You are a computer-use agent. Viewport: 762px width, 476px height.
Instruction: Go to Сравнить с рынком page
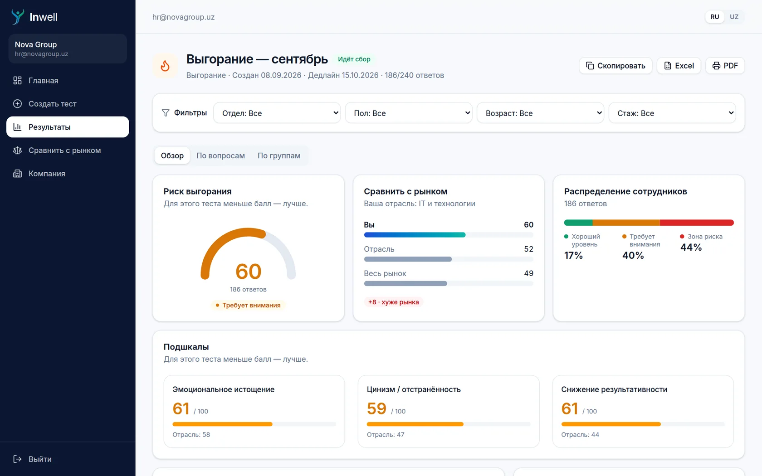[x=68, y=150]
